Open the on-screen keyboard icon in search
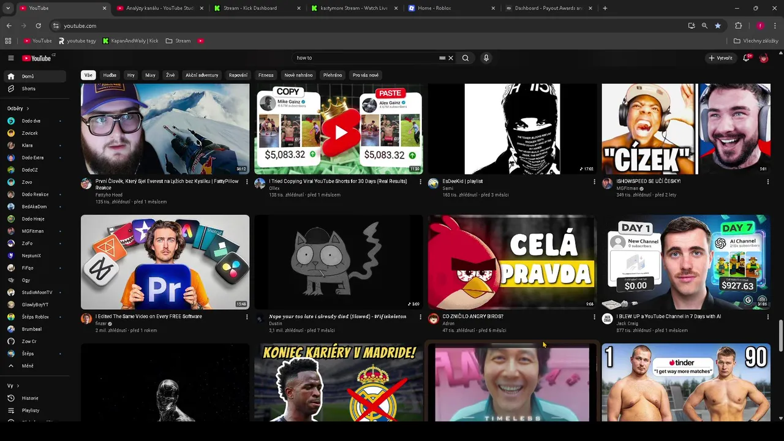 [442, 58]
